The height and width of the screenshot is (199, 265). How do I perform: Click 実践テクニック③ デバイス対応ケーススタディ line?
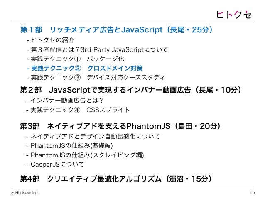96,78
